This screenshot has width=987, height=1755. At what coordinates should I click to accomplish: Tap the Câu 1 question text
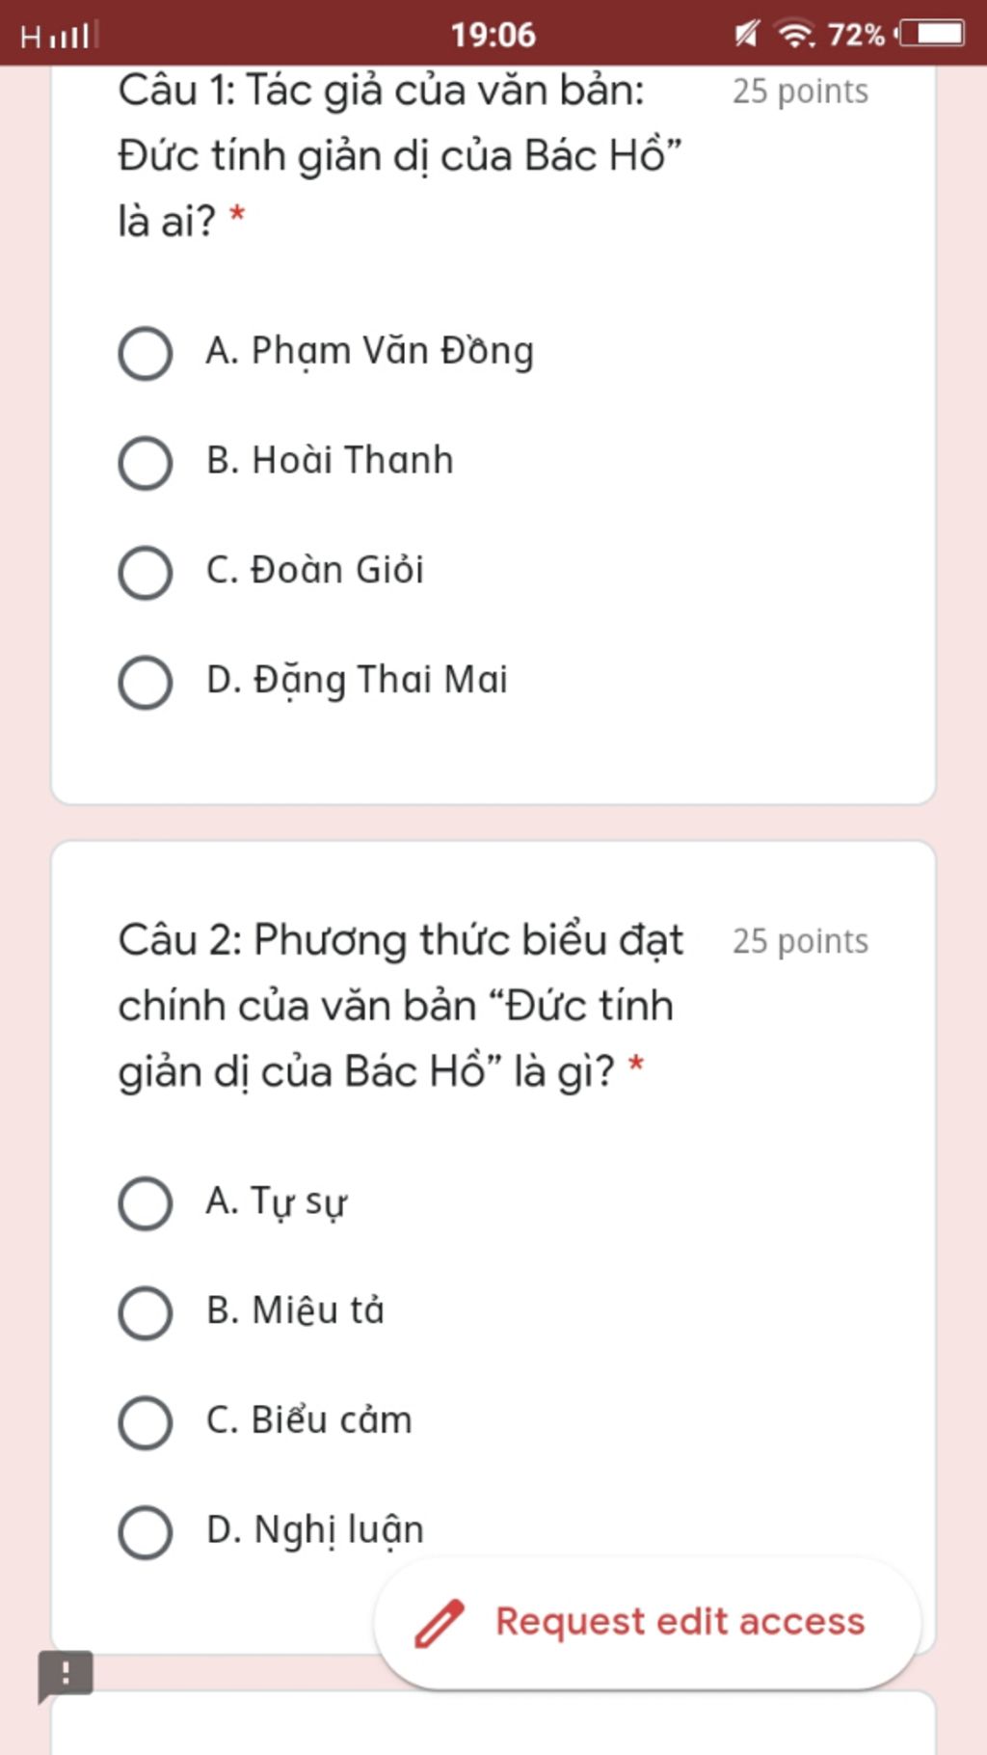(x=400, y=156)
